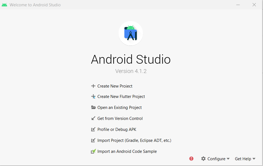Click the arrow icon next to Get from Version Control
This screenshot has width=263, height=166.
point(93,119)
